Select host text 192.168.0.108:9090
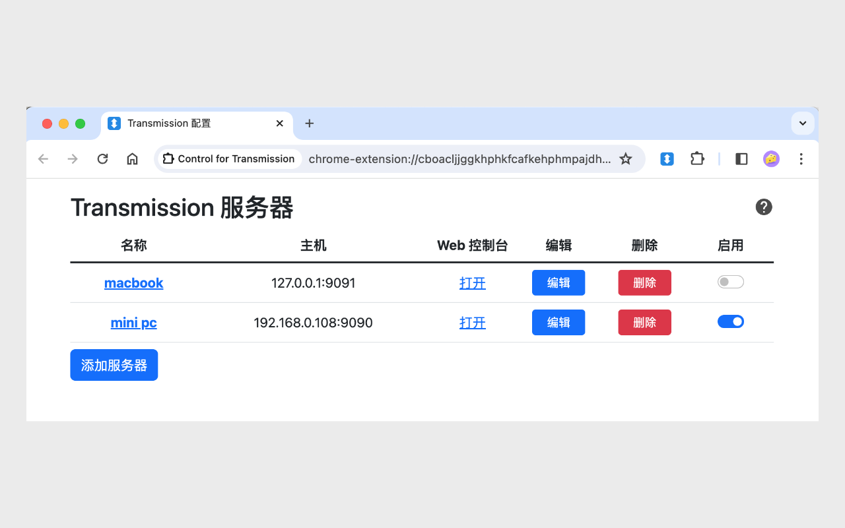The height and width of the screenshot is (528, 845). [314, 323]
